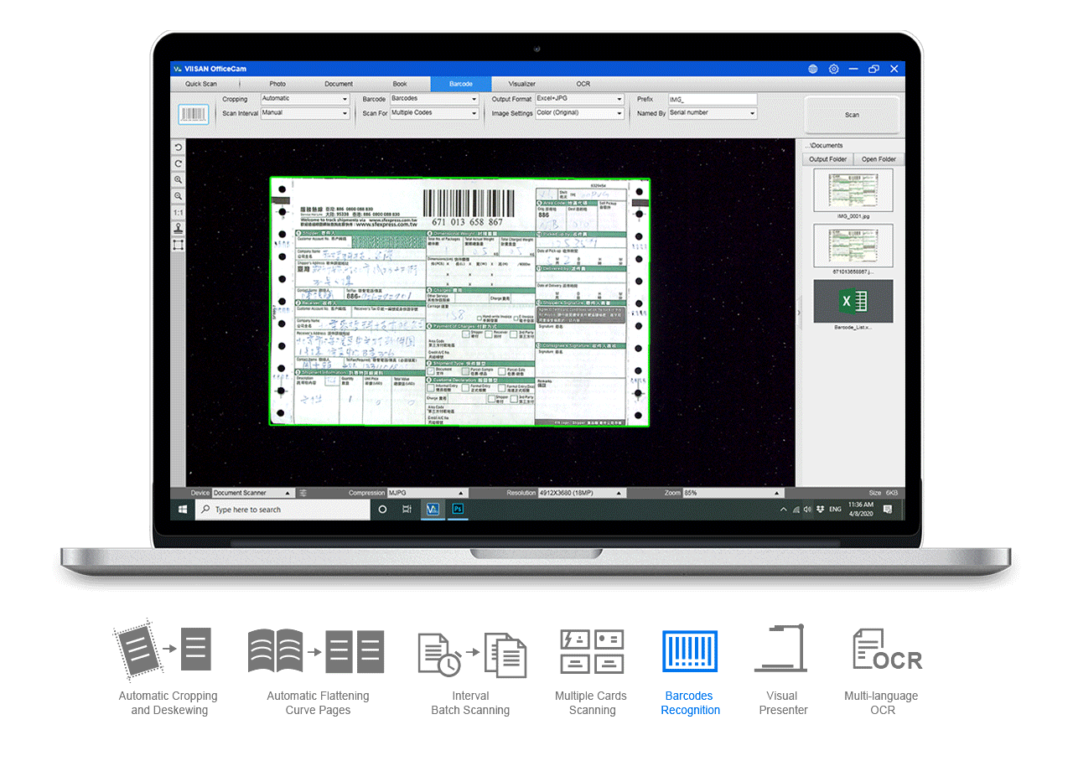Open the Device dropdown showing Document Scanner
The width and height of the screenshot is (1073, 761).
point(252,493)
